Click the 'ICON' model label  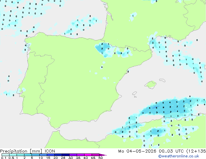tap(50, 151)
